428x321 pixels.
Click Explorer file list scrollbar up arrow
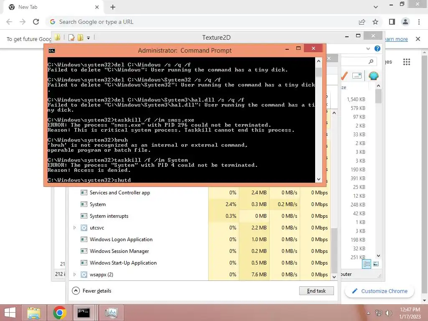378,86
